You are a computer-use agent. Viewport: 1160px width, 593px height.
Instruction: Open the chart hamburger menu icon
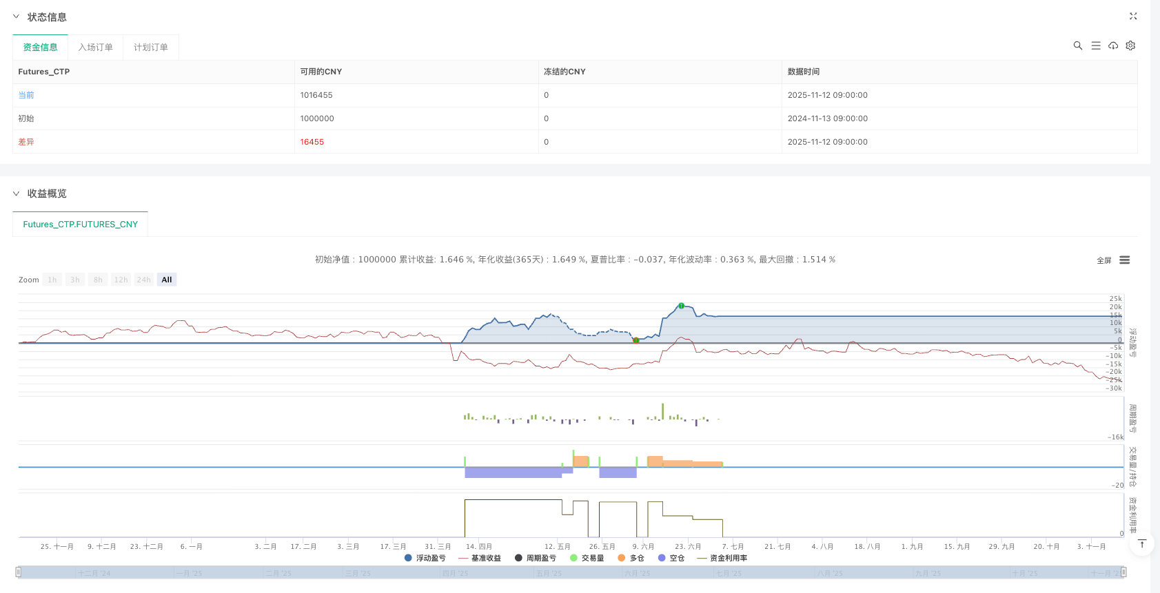tap(1125, 260)
